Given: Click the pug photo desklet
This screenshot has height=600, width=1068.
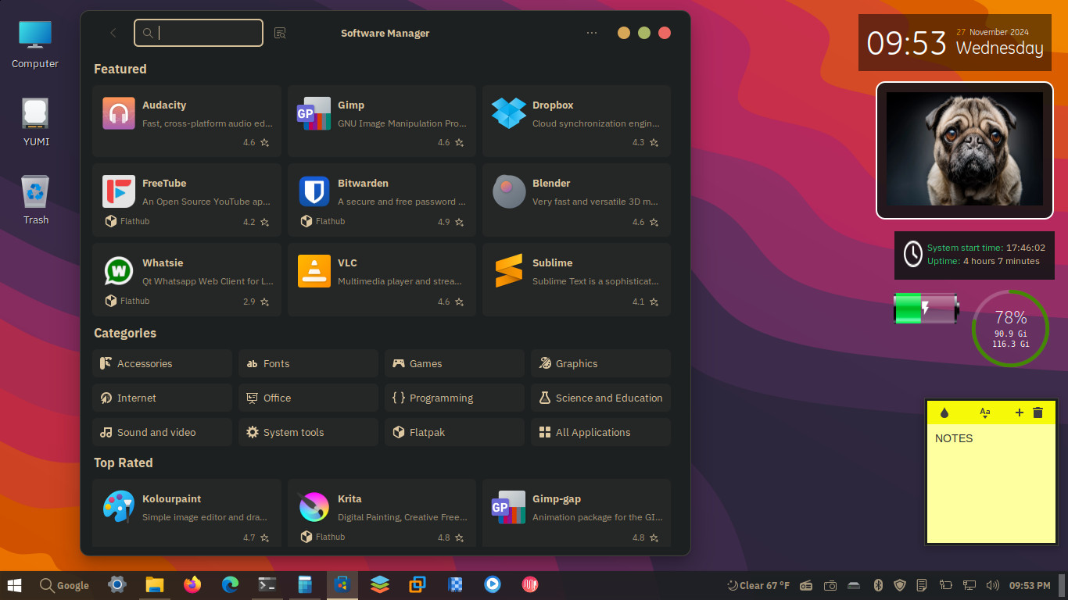Looking at the screenshot, I should 964,150.
